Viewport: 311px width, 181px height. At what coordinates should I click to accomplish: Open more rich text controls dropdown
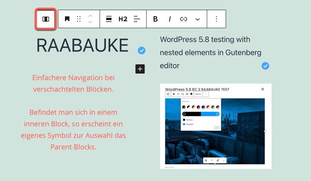pyautogui.click(x=197, y=19)
